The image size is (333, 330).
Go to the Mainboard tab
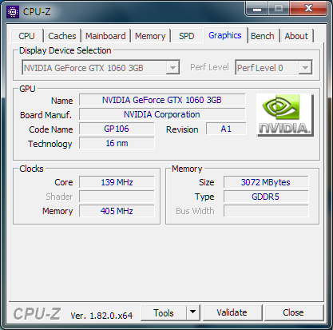105,36
